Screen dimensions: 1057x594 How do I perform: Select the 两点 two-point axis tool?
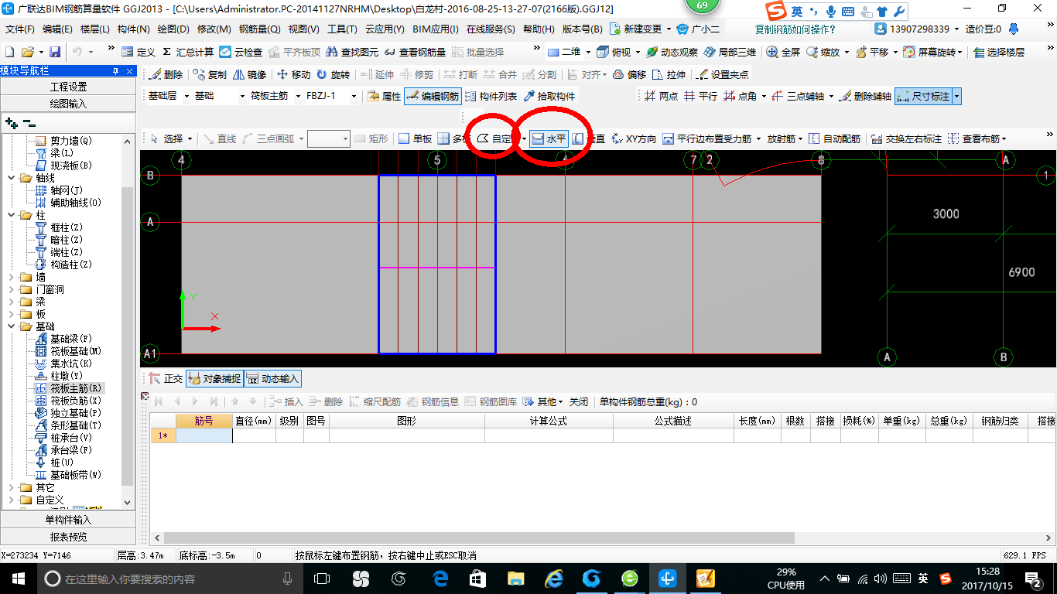click(x=661, y=97)
